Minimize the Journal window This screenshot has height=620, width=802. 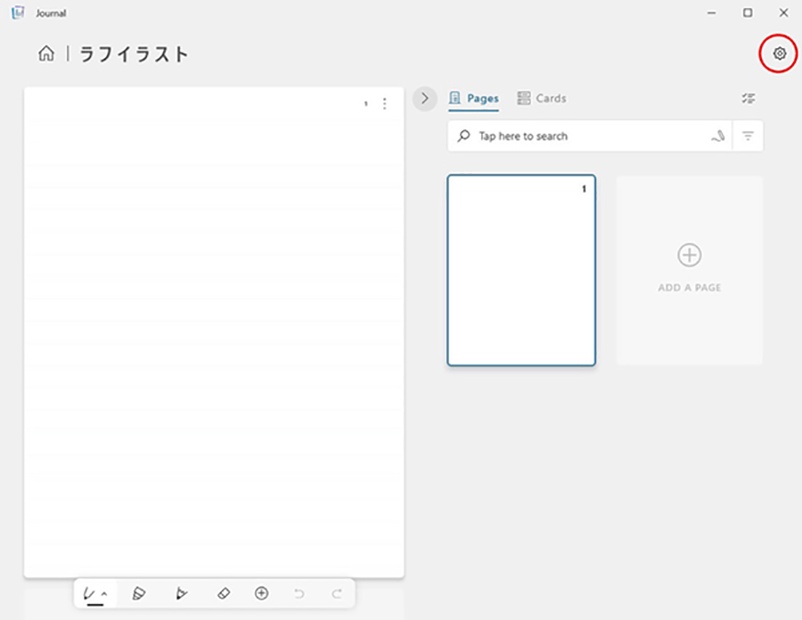711,12
